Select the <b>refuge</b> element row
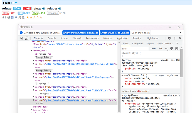 (43, 54)
